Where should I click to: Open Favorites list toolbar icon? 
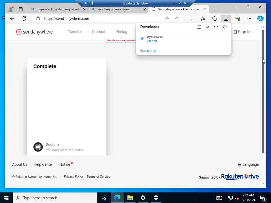click(x=203, y=19)
